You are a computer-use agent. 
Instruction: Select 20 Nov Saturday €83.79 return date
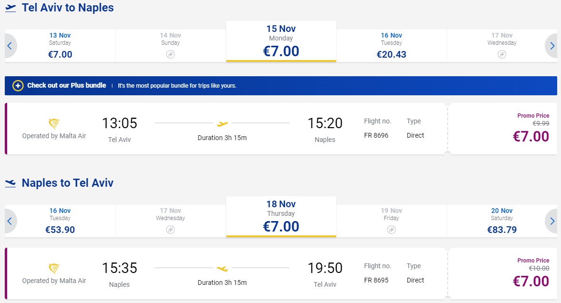click(502, 221)
